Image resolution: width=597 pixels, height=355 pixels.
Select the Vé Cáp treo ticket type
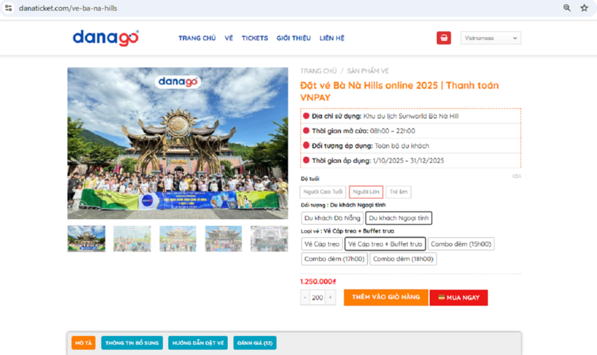[322, 244]
